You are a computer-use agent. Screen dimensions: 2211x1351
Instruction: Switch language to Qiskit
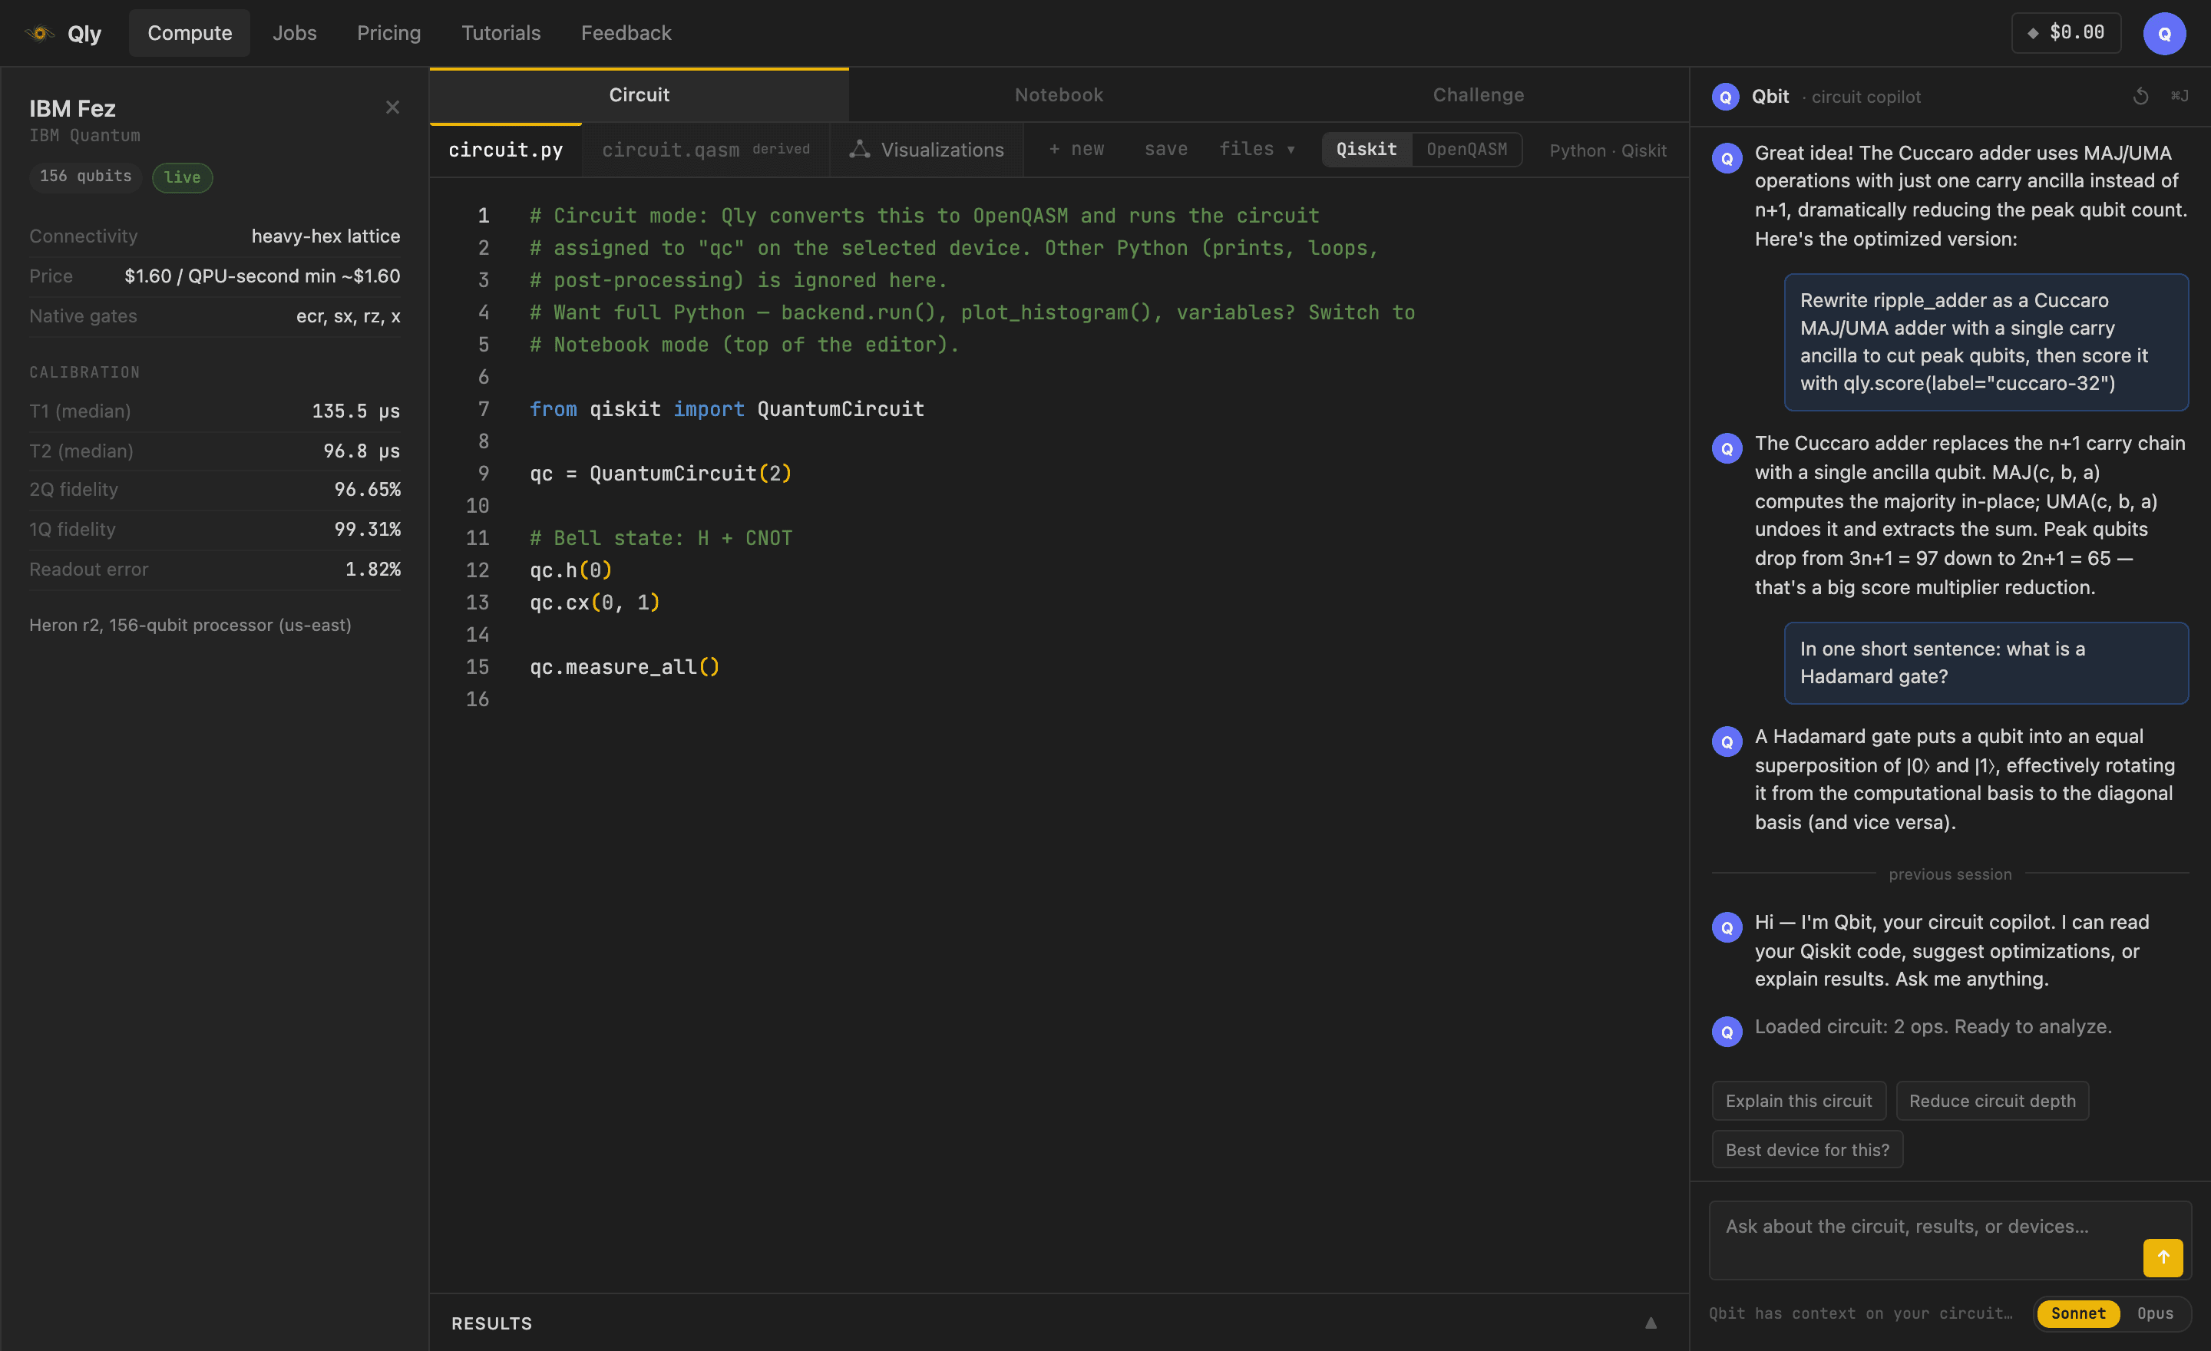(x=1366, y=149)
